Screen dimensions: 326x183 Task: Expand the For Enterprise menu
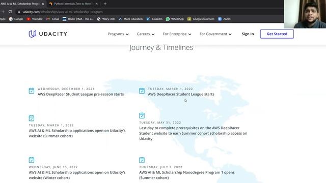pos(177,34)
